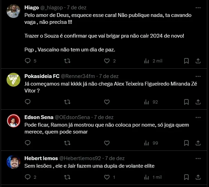Like the Pokasideia FC tweet

[107, 102]
